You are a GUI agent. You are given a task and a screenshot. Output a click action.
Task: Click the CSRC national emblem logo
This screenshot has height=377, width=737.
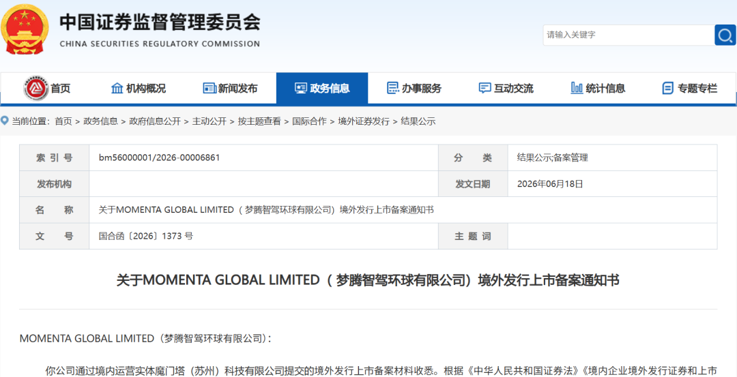(x=24, y=31)
